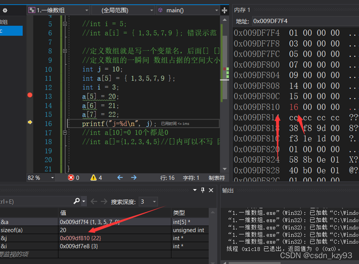
Task: Click the code line 'int a[5] = { 1,3,5,7,9 };'
Action: 128,78
